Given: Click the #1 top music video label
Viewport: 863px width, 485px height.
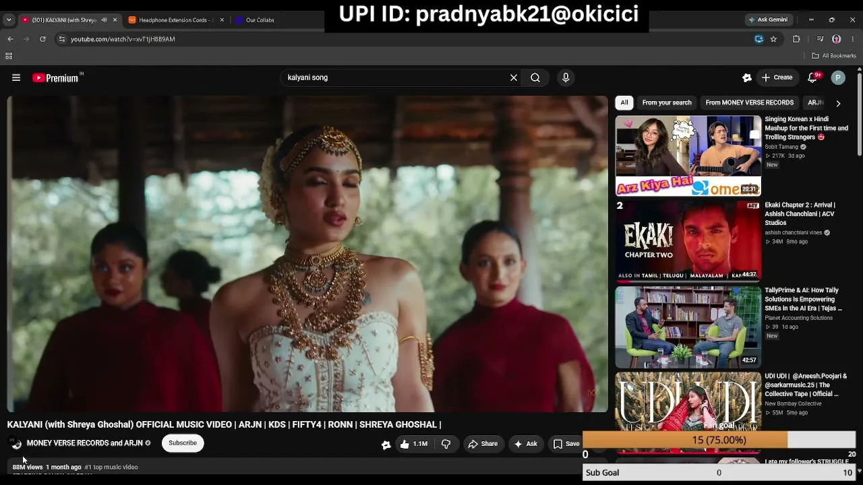Looking at the screenshot, I should point(111,467).
